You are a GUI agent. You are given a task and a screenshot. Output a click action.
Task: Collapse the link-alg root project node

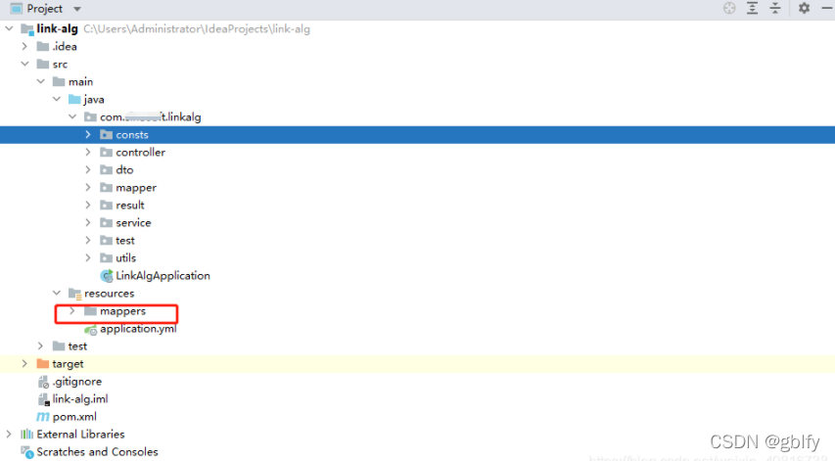pyautogui.click(x=9, y=28)
